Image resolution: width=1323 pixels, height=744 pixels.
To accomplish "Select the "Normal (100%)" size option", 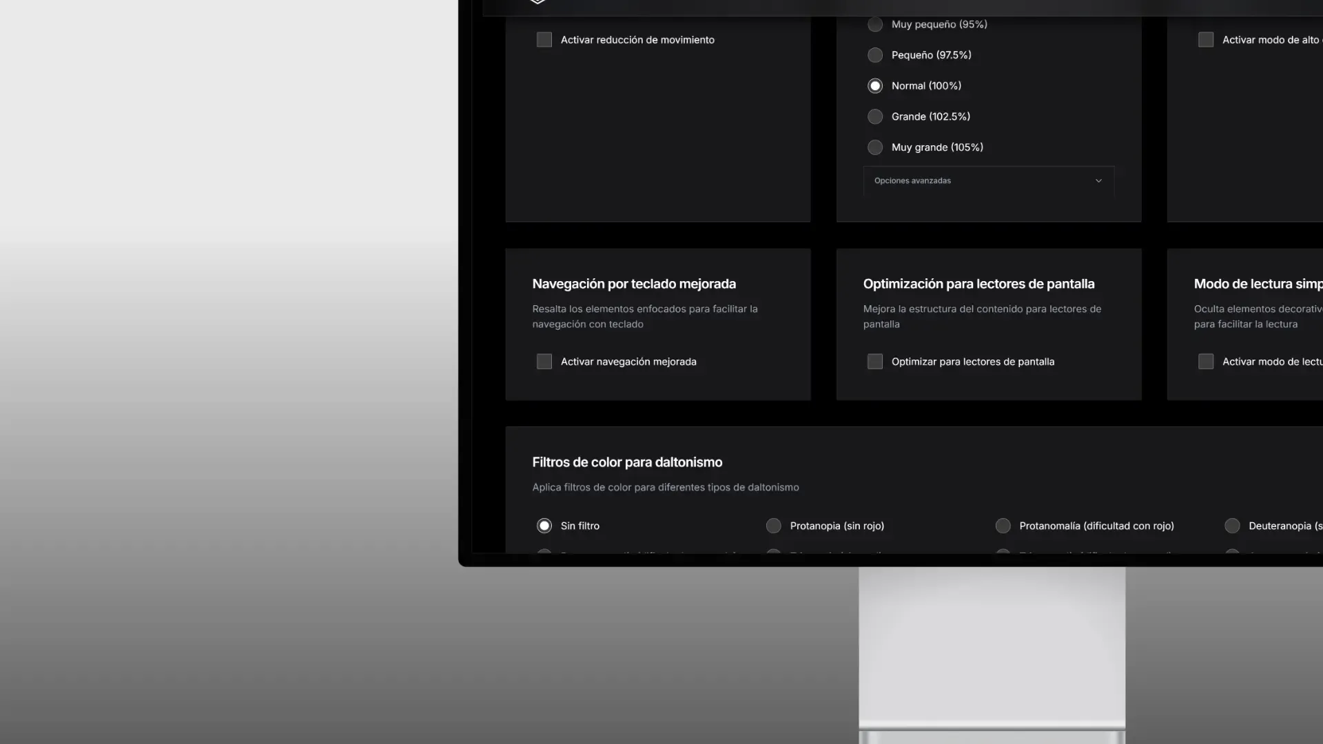I will click(x=875, y=85).
